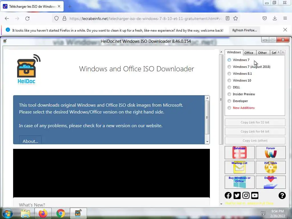Select DELL radio option

click(x=234, y=87)
